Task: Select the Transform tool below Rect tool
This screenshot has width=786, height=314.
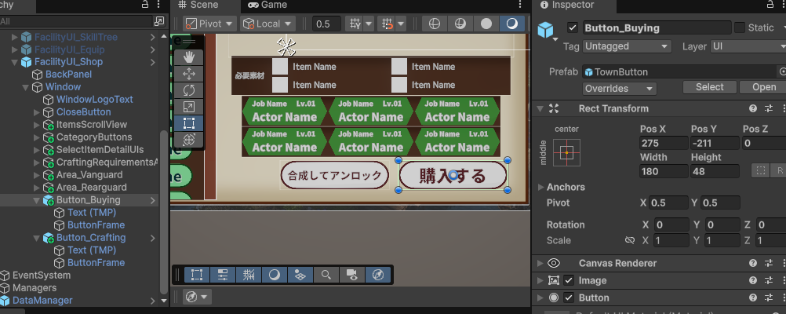Action: [x=188, y=140]
